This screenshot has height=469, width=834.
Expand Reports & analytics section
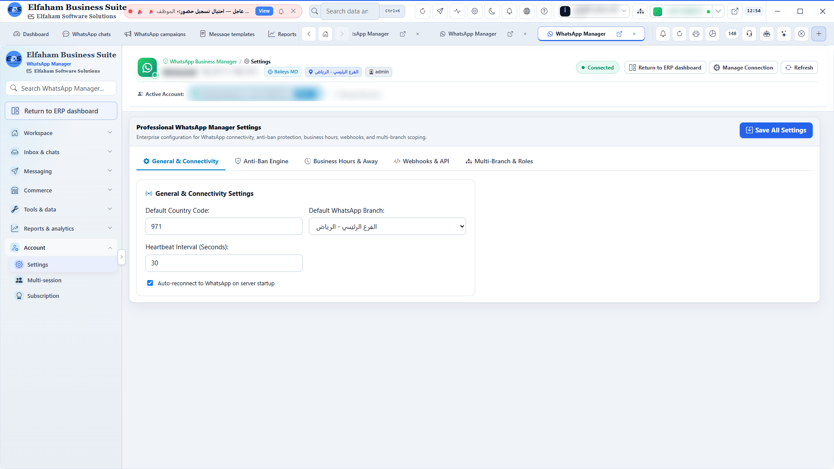pos(61,228)
